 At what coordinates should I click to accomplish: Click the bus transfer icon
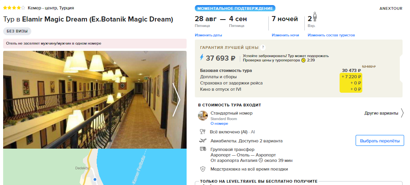[203, 149]
